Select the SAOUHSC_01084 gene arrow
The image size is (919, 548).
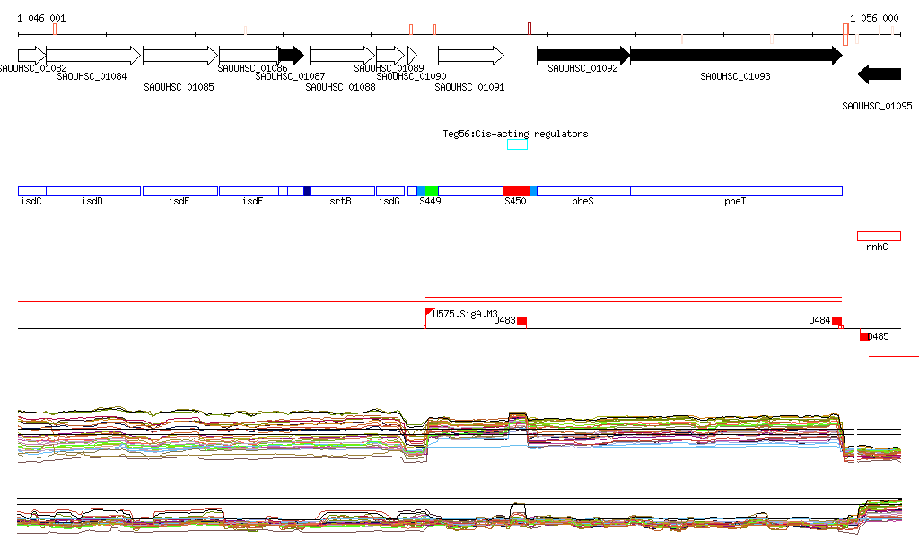[93, 56]
